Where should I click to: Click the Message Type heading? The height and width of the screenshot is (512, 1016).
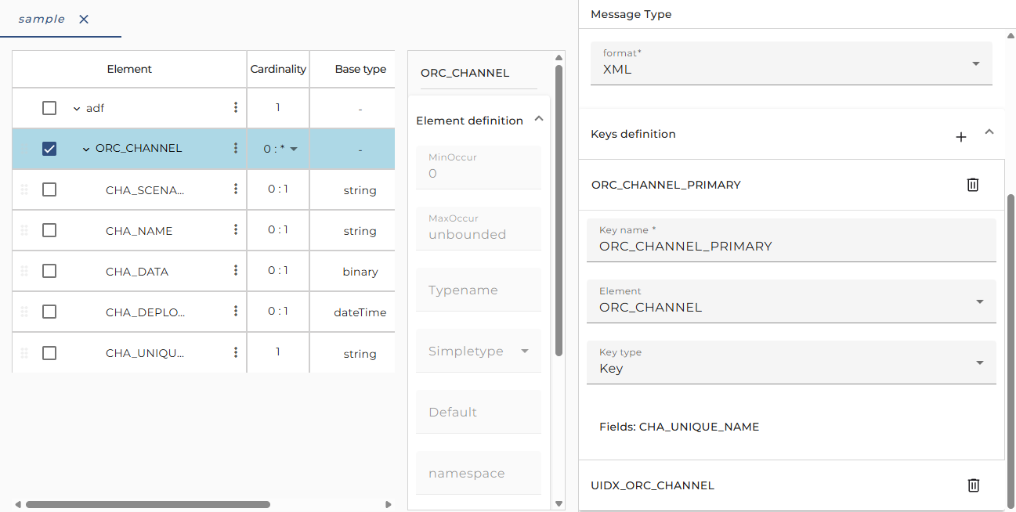631,14
